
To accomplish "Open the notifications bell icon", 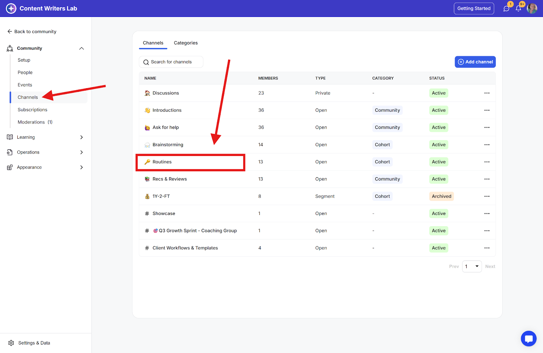I will pyautogui.click(x=518, y=8).
